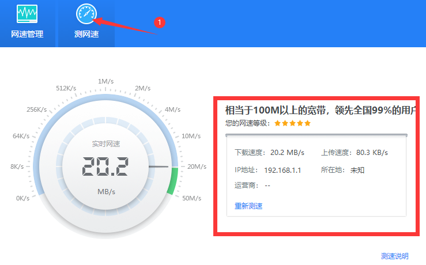426x265 pixels.
Task: Click the 下载速度 20.2 MB/s value
Action: [x=287, y=153]
